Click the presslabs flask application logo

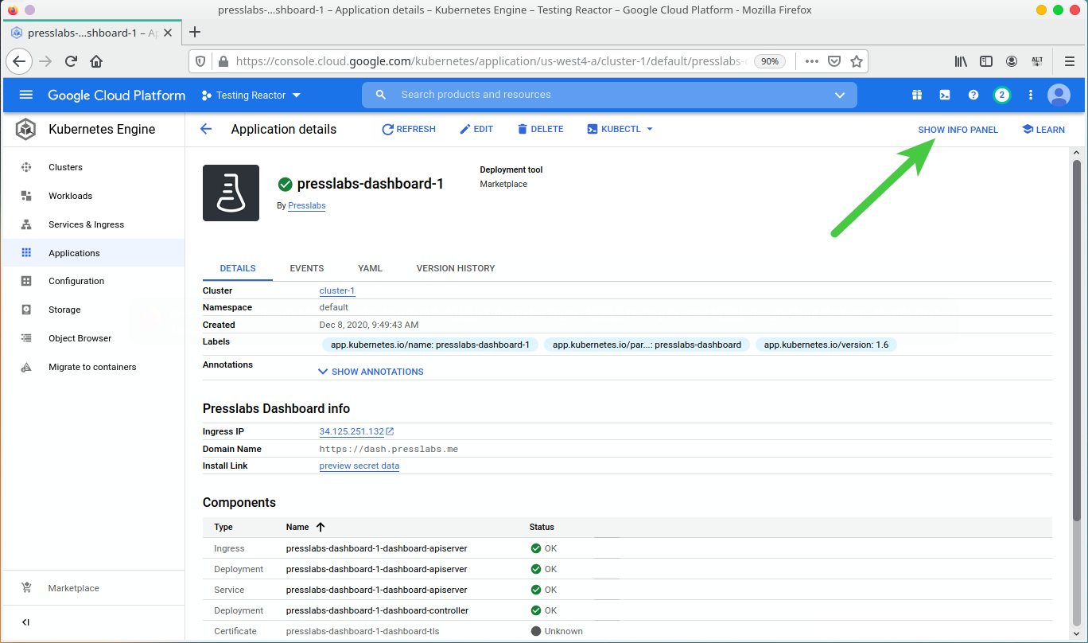coord(231,193)
